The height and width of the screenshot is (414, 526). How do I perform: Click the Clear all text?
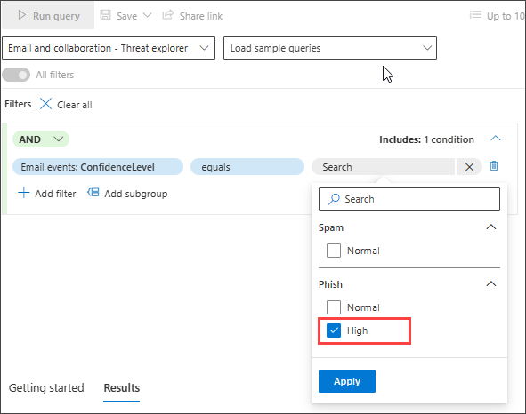[x=75, y=105]
